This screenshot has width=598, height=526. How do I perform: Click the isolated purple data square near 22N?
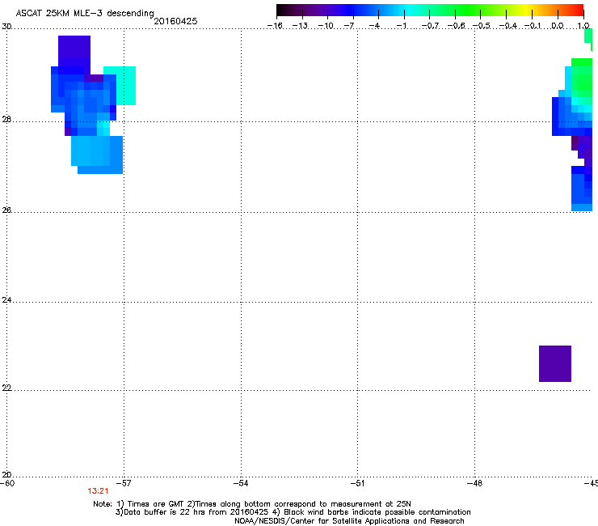[555, 363]
